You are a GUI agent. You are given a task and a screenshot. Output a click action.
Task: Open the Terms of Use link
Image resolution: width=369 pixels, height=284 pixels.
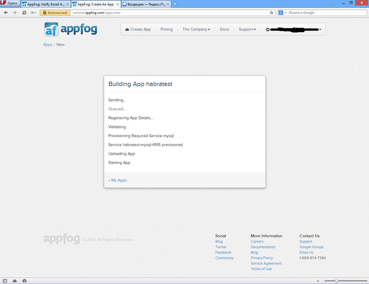tap(261, 269)
